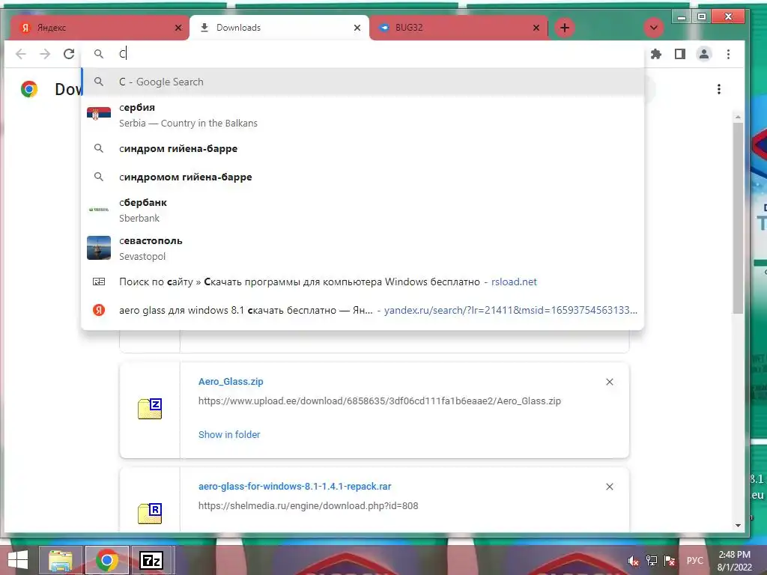The image size is (767, 575).
Task: Click the downloads page scrollbar thumb
Action: pyautogui.click(x=738, y=219)
